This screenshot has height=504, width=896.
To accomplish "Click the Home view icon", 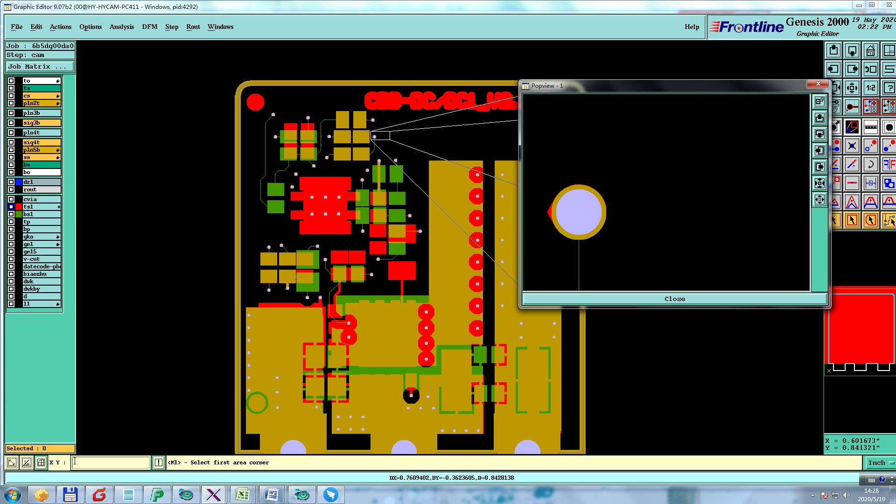I will 870,50.
